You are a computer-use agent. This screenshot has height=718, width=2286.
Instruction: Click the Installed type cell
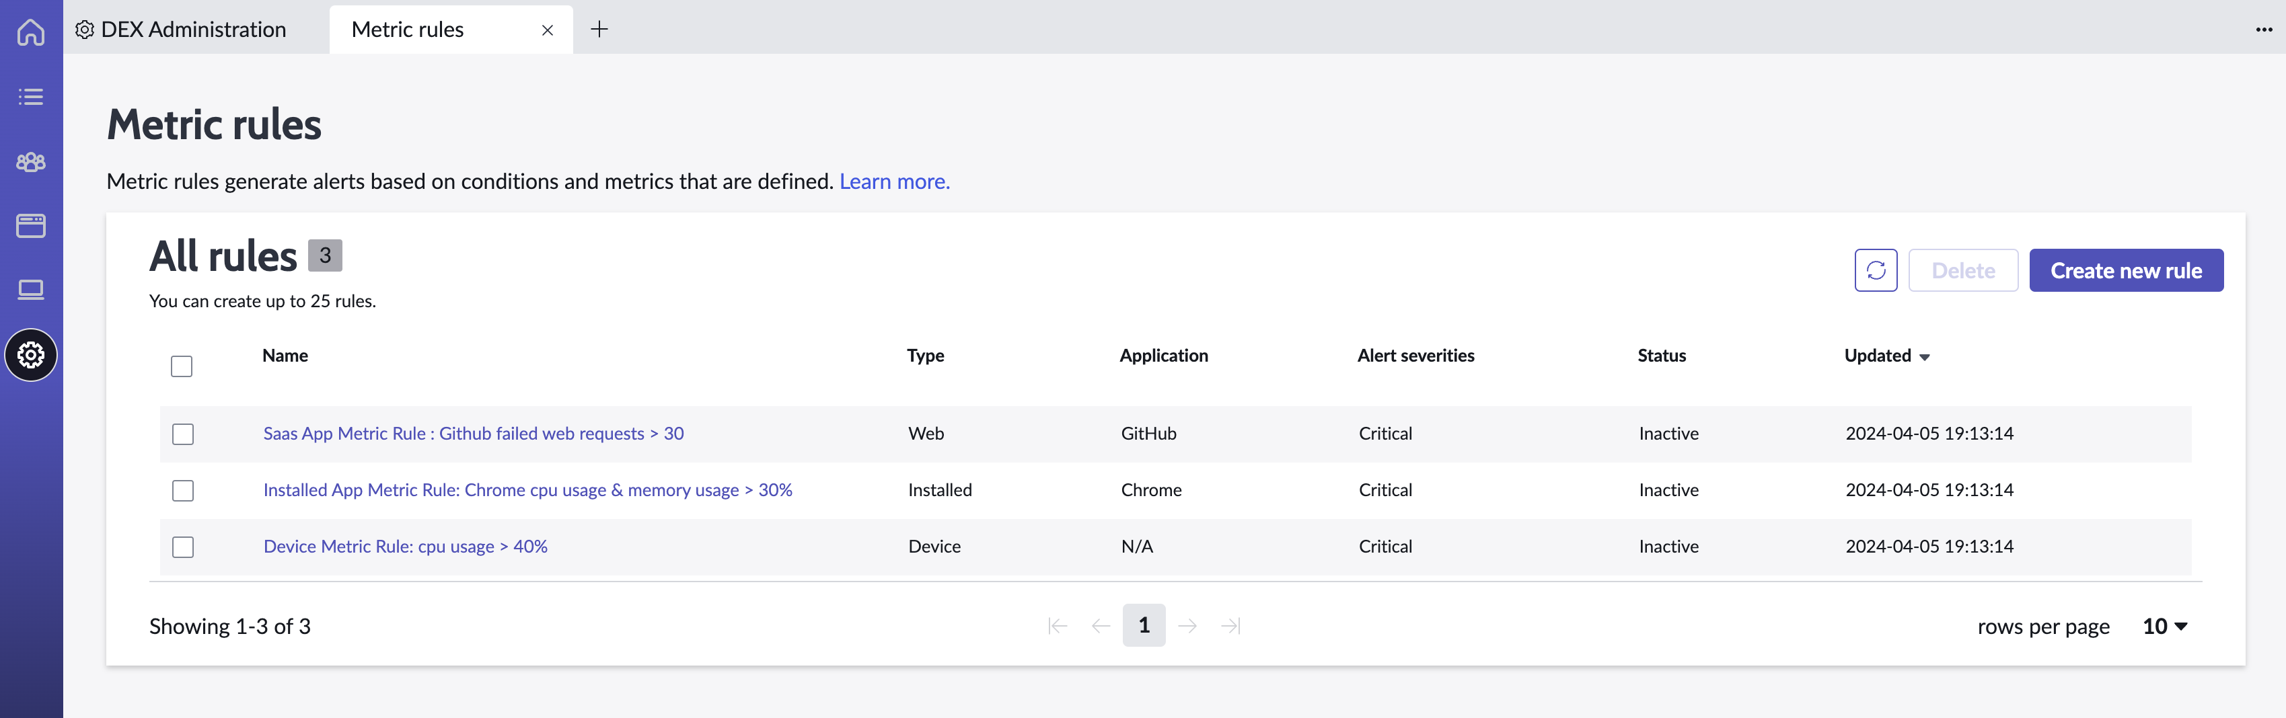click(940, 490)
